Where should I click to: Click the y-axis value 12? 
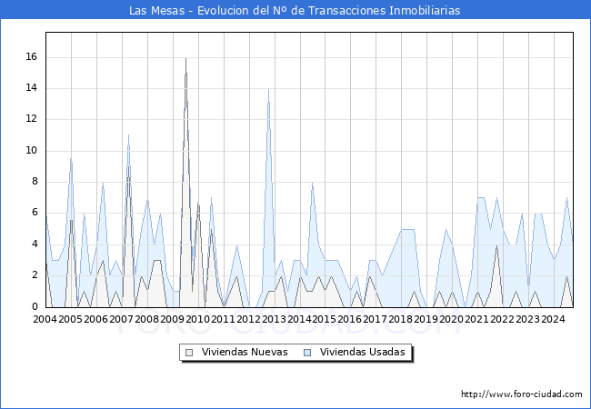[x=32, y=119]
